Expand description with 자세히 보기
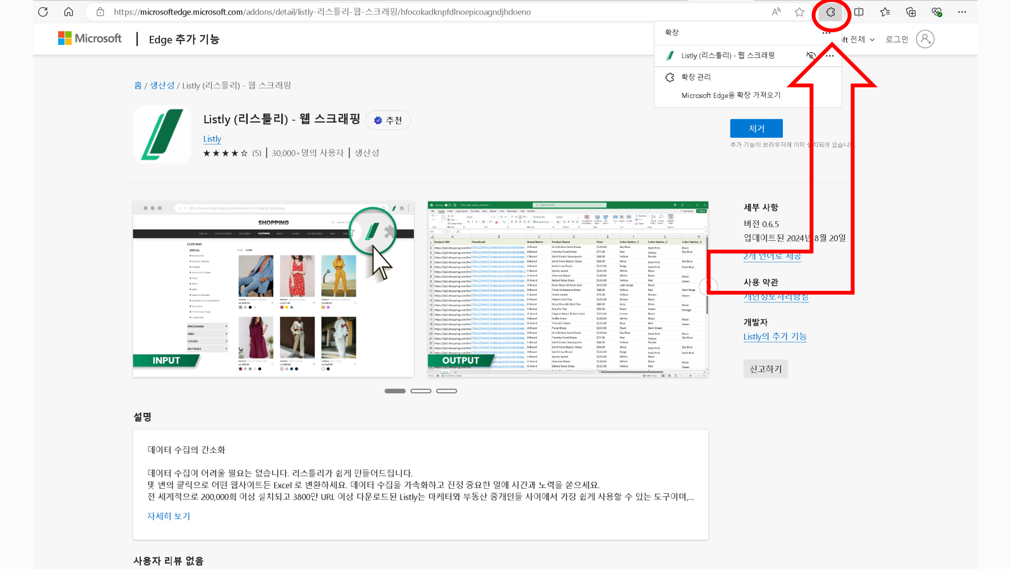This screenshot has width=1011, height=569. pyautogui.click(x=169, y=517)
